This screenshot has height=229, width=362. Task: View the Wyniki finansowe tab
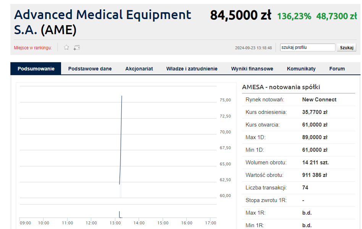click(x=252, y=69)
